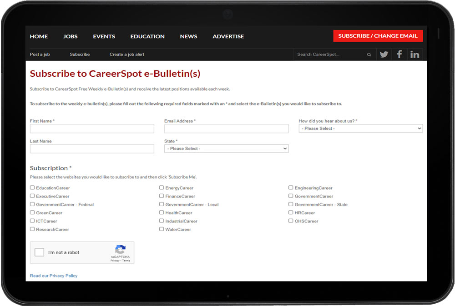
Task: Open the NEWS menu item
Action: [189, 36]
